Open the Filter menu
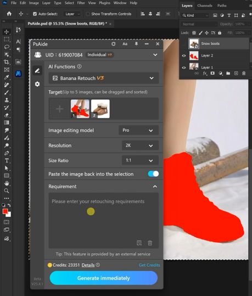This screenshot has width=252, height=296. 81,3
